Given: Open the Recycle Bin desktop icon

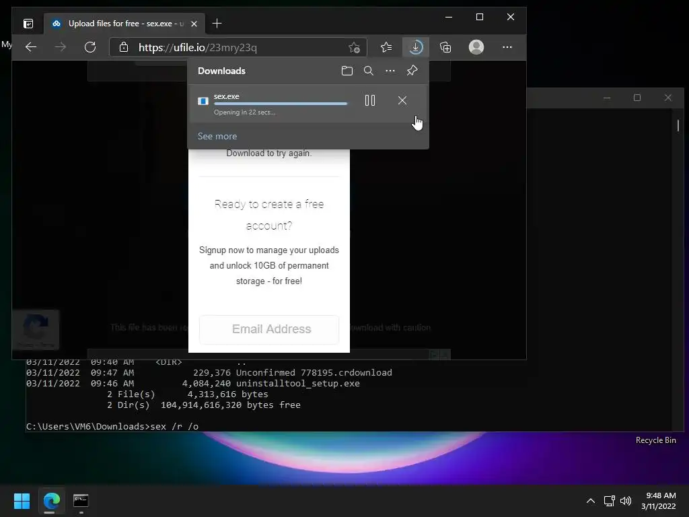Looking at the screenshot, I should tap(655, 440).
